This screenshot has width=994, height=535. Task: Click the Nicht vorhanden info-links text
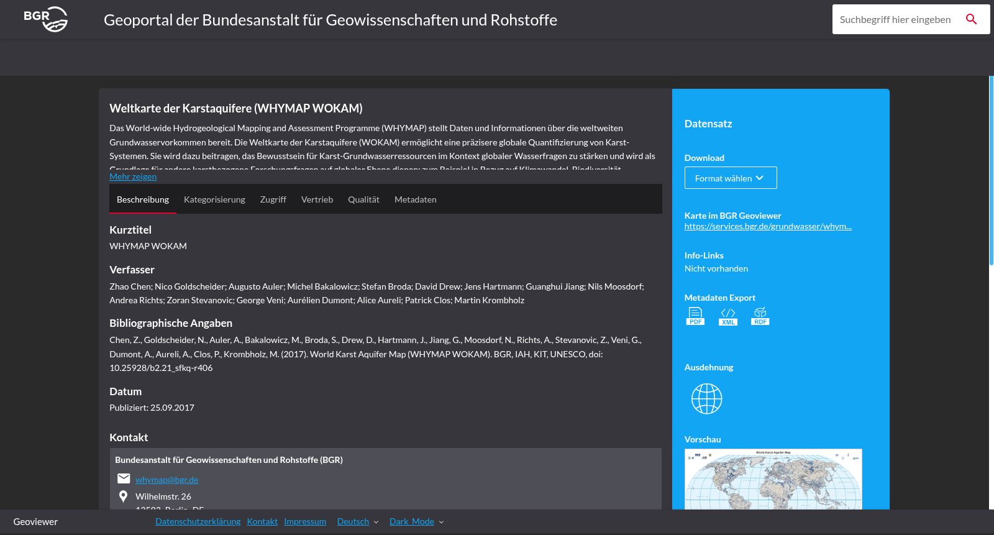[x=716, y=268]
